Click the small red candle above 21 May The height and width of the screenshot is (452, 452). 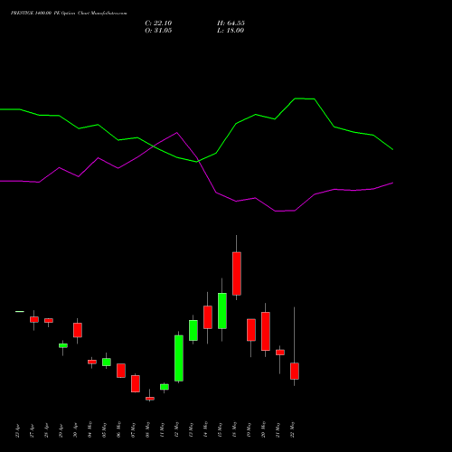tap(280, 353)
